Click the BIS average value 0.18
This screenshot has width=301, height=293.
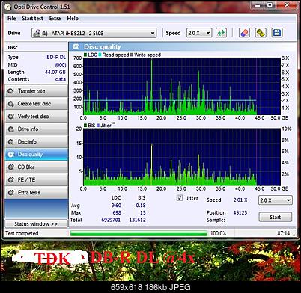pos(141,206)
